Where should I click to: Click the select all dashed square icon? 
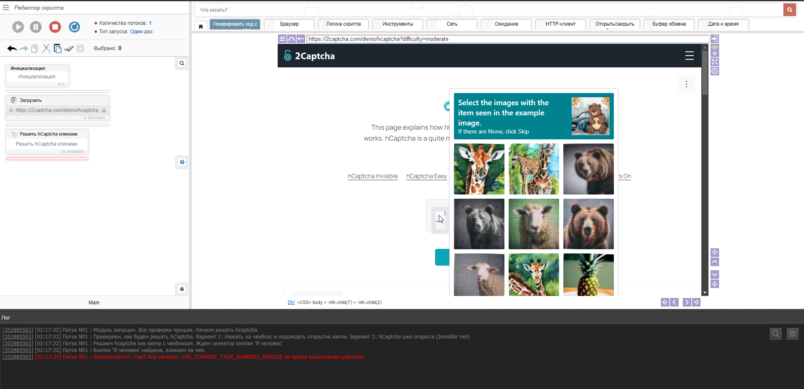coord(80,48)
